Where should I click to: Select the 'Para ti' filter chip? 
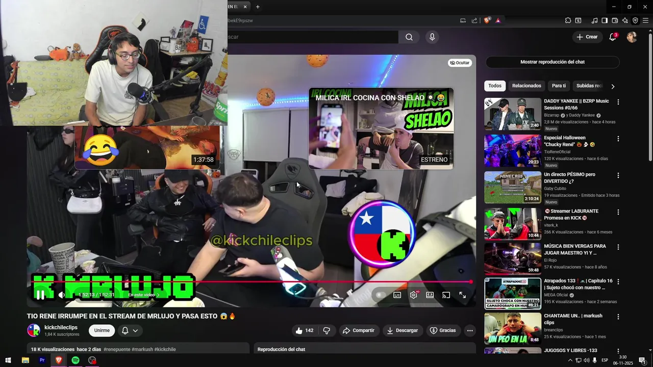(x=559, y=86)
